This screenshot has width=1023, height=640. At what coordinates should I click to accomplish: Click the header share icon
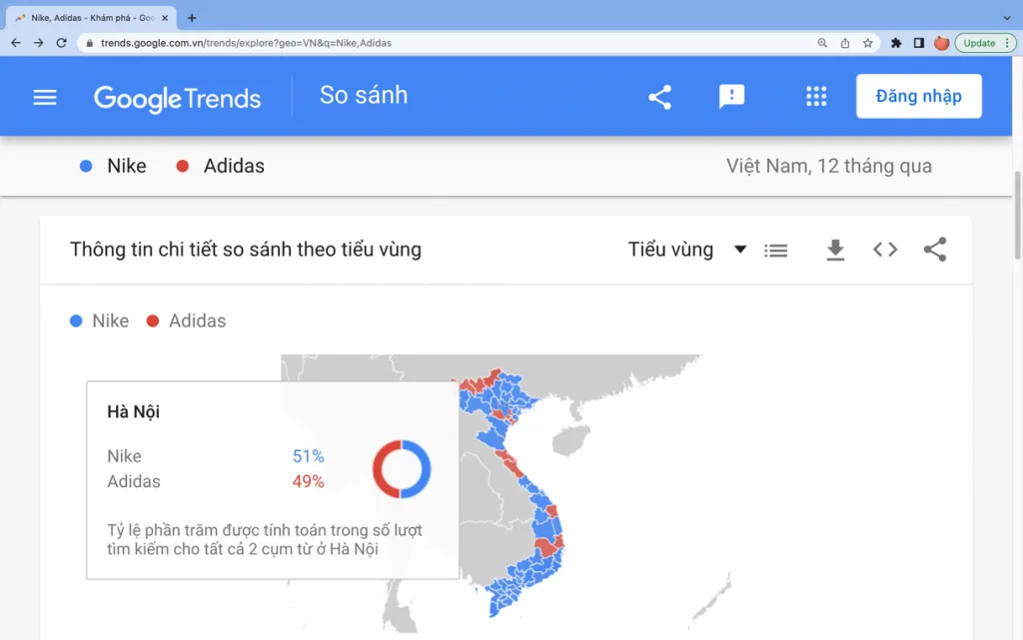pyautogui.click(x=659, y=97)
